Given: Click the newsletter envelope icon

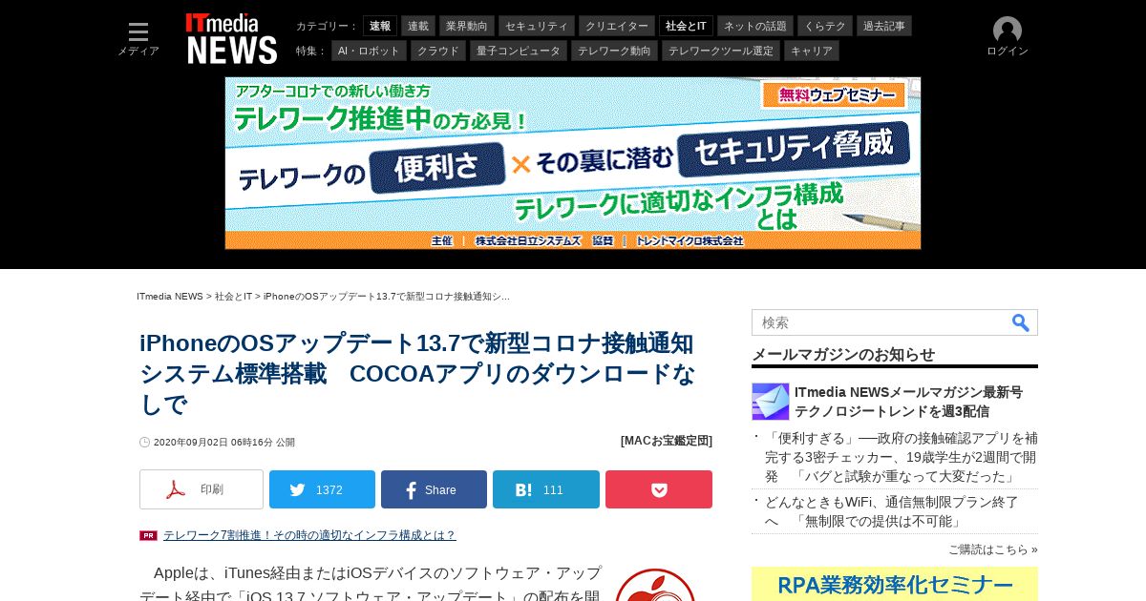Looking at the screenshot, I should coord(770,402).
